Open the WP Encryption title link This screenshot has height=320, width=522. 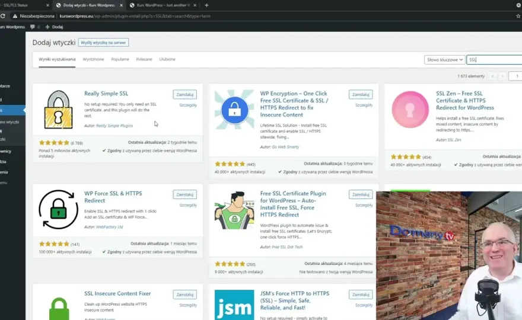pyautogui.click(x=294, y=104)
